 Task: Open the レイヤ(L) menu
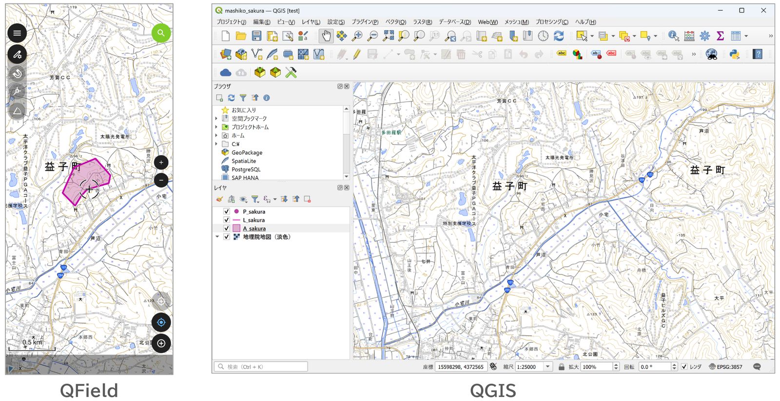coord(311,22)
